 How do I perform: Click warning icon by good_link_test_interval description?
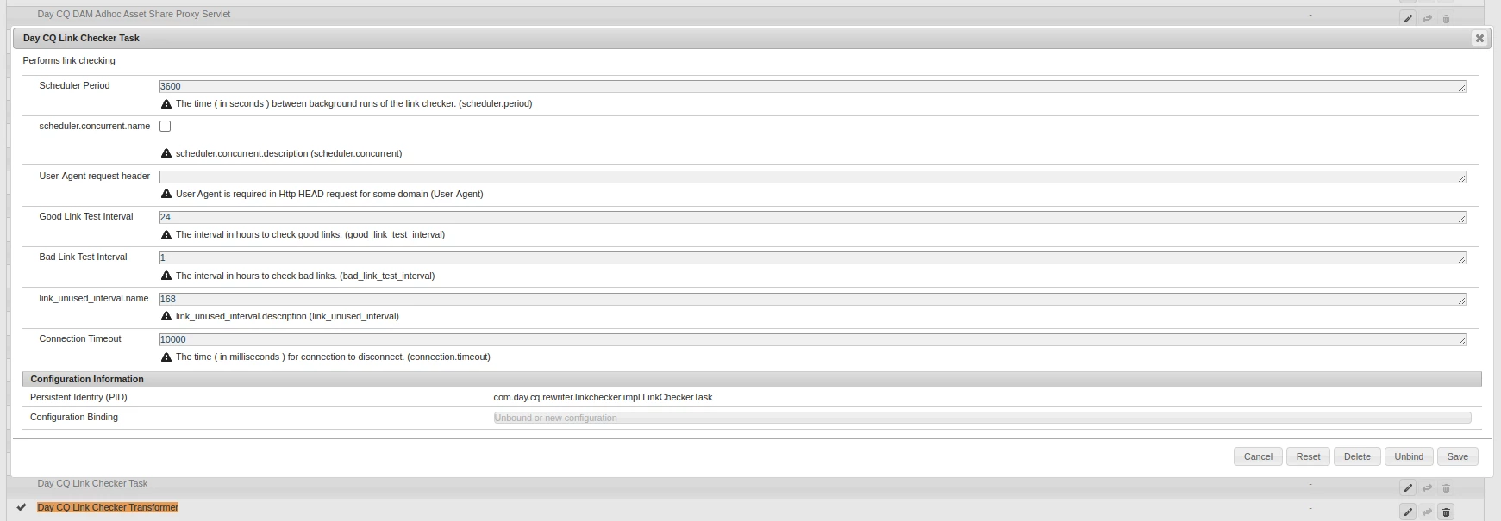point(166,234)
